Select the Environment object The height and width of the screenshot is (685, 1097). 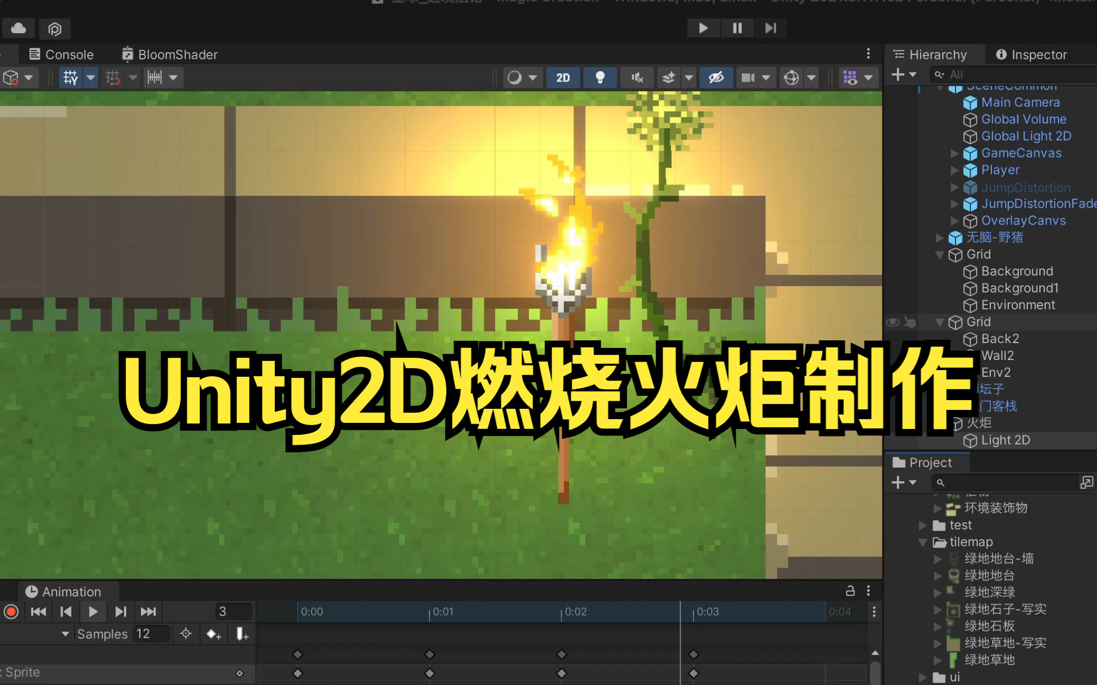(x=1018, y=305)
